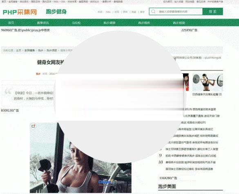Screen dimensions: 239x194
Task: Open 马拉松 in the green navigation bar
Action: point(76,23)
